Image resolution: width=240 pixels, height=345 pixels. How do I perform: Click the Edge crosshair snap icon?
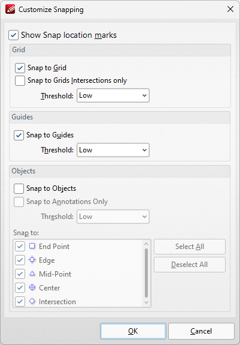(x=32, y=260)
